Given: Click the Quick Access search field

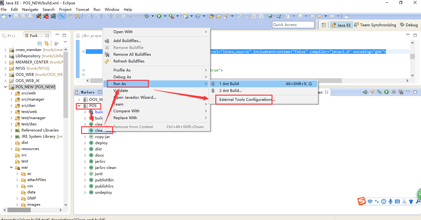Looking at the screenshot, I should point(294,25).
